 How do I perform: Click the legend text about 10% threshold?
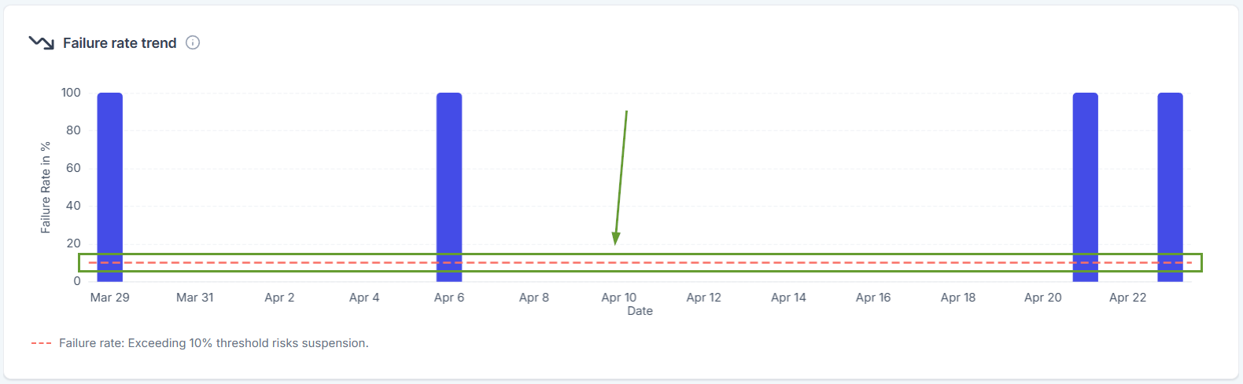click(214, 343)
